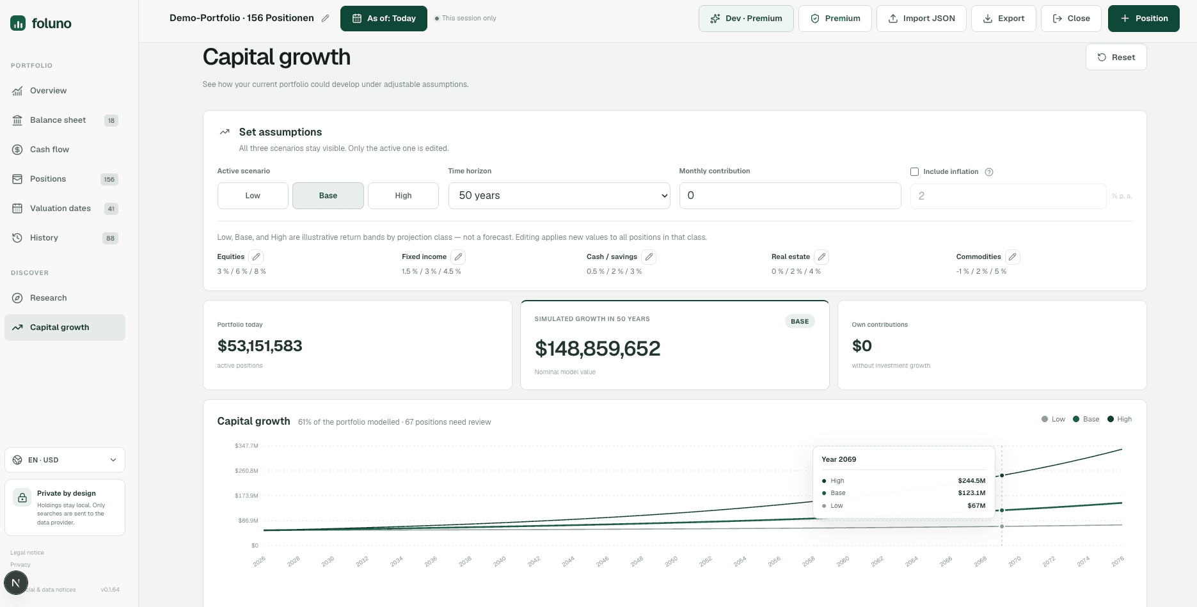
Task: Click the Research compass icon
Action: pyautogui.click(x=17, y=298)
